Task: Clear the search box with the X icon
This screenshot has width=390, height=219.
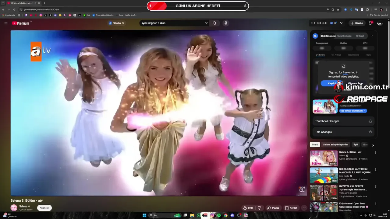Action: [206, 23]
